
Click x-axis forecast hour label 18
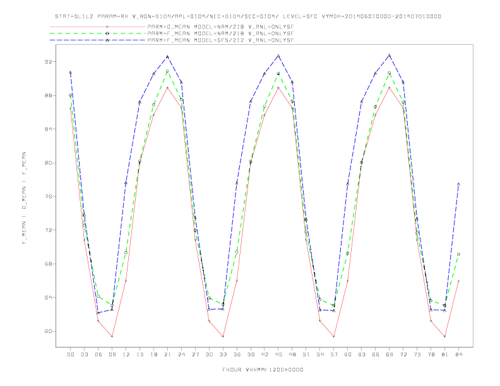point(153,354)
